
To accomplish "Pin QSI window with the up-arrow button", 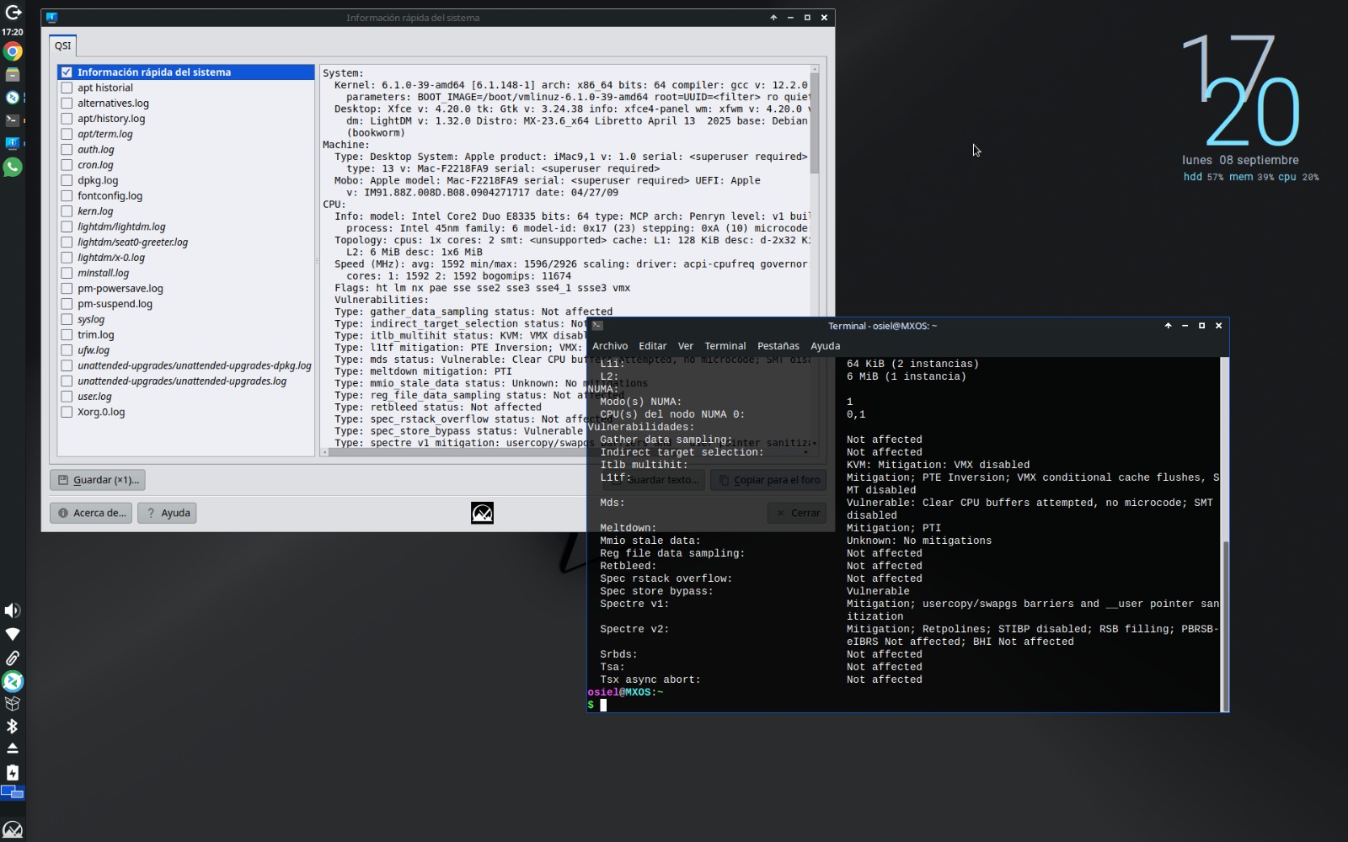I will pyautogui.click(x=773, y=18).
